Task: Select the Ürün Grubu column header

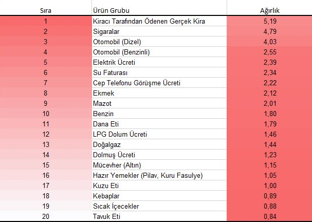Action: pyautogui.click(x=159, y=10)
